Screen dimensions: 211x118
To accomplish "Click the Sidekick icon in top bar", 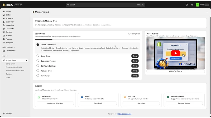I will click(x=186, y=5).
